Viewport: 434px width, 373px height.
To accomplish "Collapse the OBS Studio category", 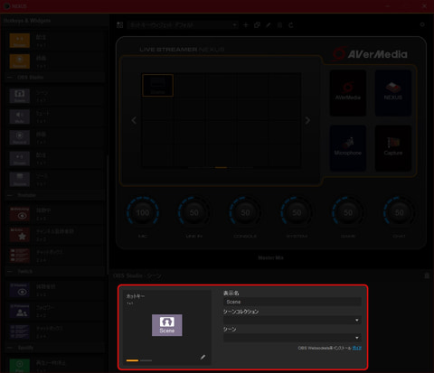I will 10,78.
